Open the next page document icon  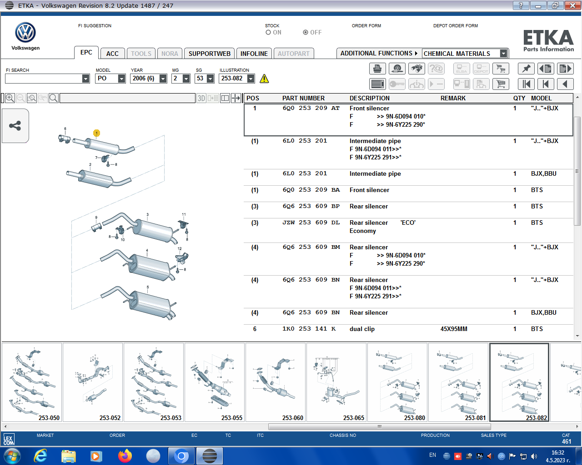565,69
